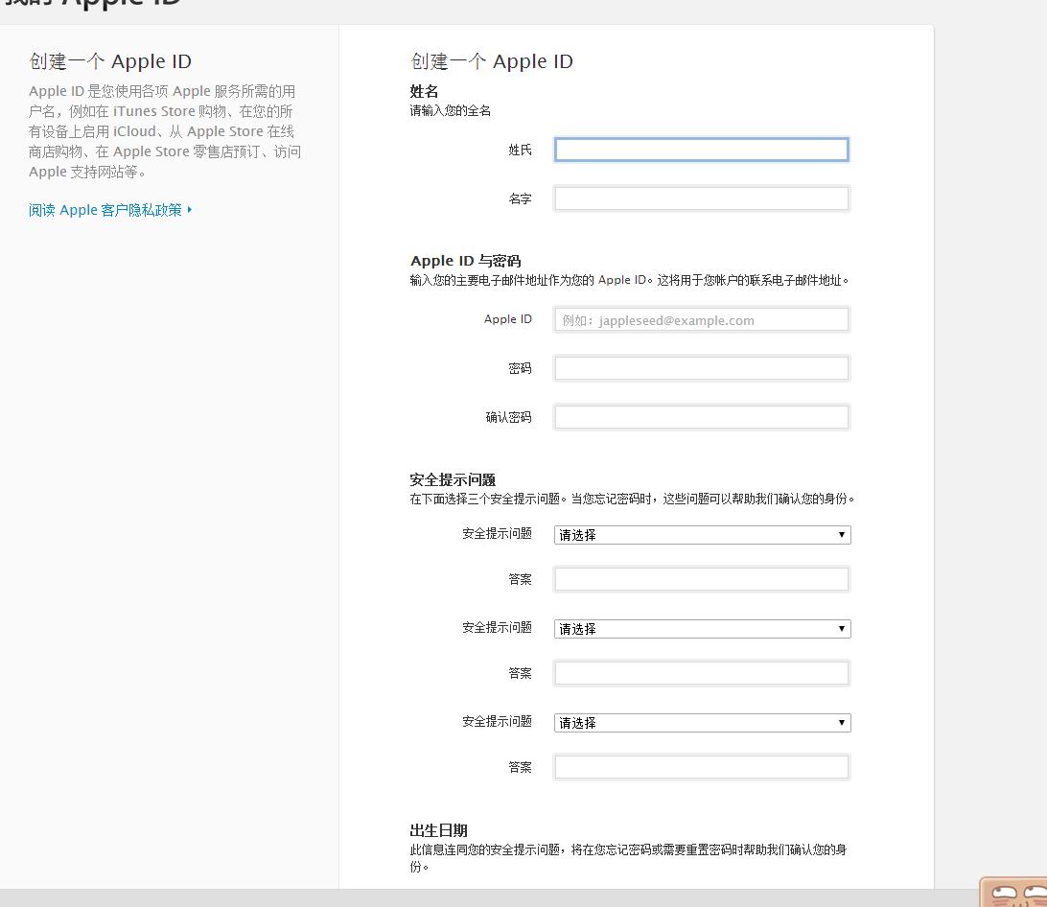
Task: Focus the second 答案 answer field
Action: pos(701,673)
